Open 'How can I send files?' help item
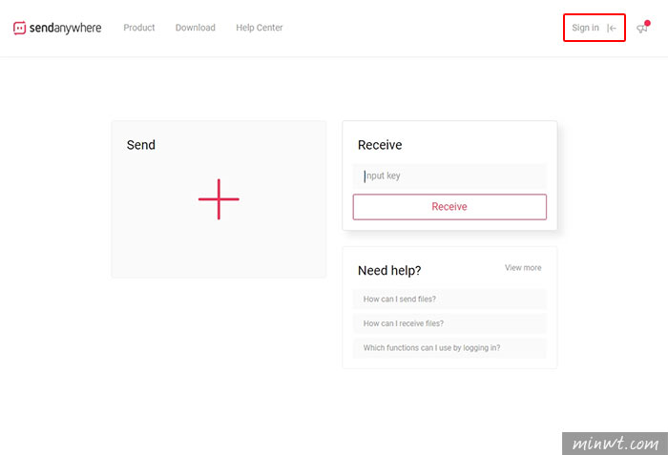The image size is (668, 455). (449, 300)
